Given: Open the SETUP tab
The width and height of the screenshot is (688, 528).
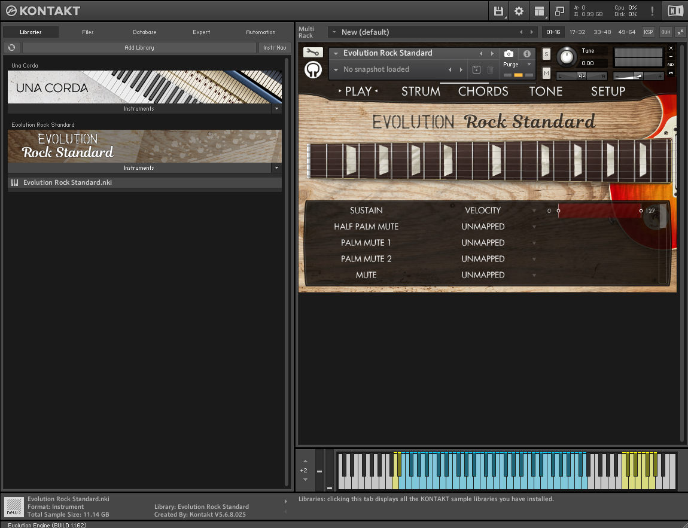Looking at the screenshot, I should [608, 91].
